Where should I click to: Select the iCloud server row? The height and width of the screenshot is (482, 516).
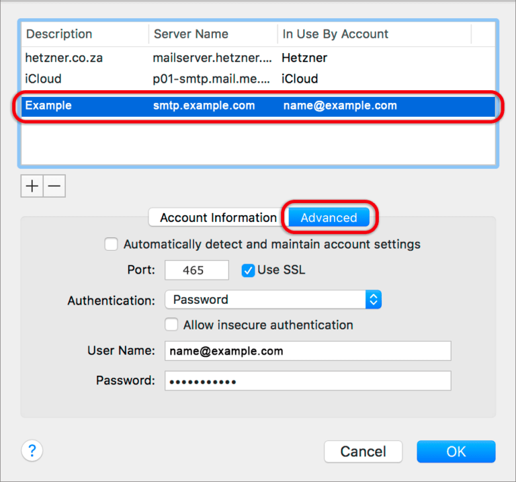tap(258, 79)
